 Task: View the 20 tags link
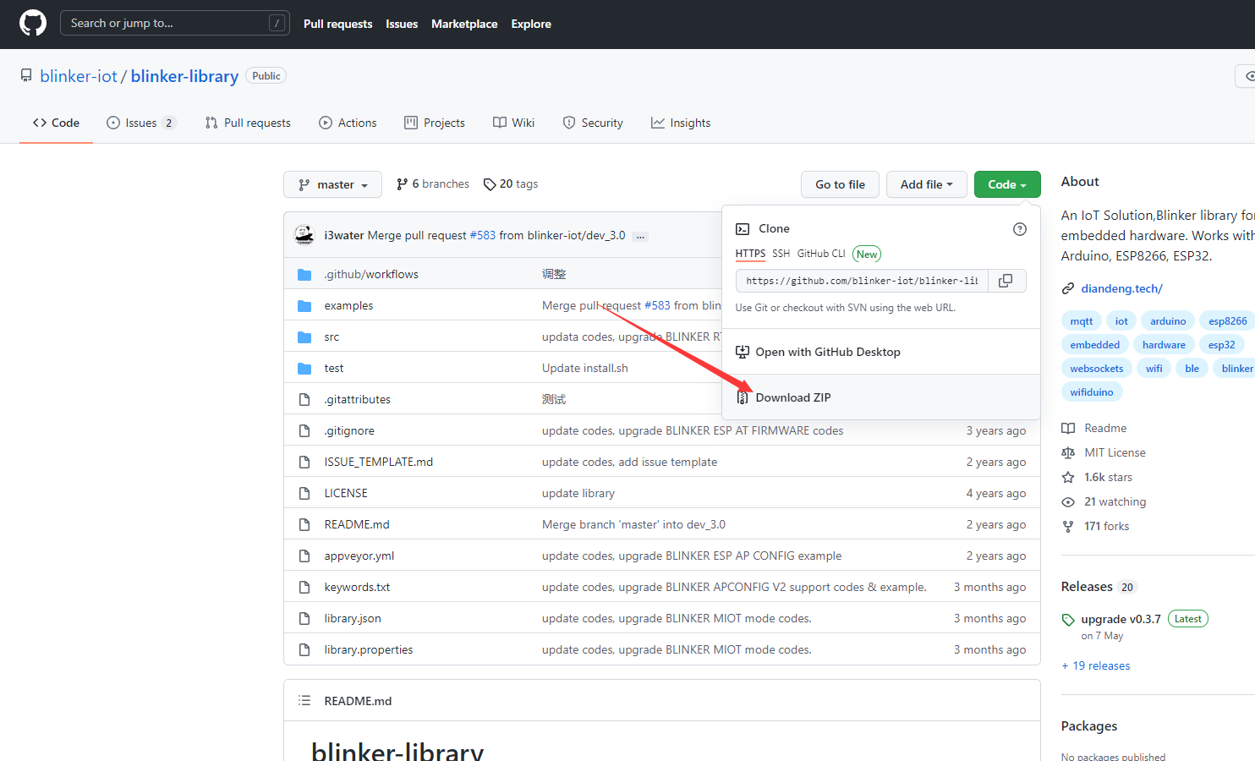click(x=511, y=184)
